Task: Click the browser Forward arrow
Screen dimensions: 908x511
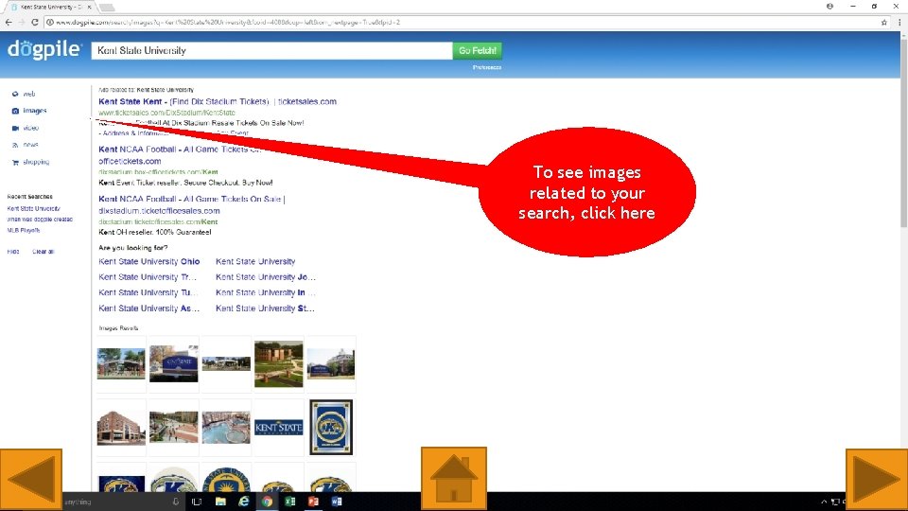Action: pos(22,22)
